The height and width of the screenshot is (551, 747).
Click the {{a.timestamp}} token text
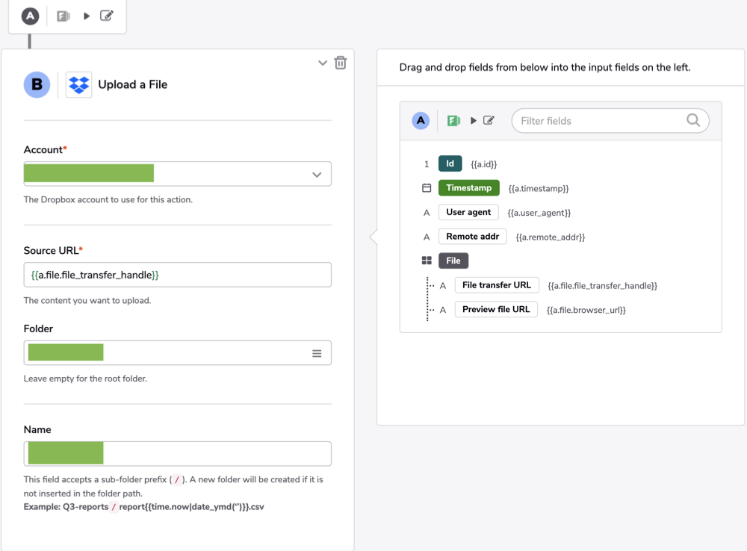pyautogui.click(x=539, y=189)
